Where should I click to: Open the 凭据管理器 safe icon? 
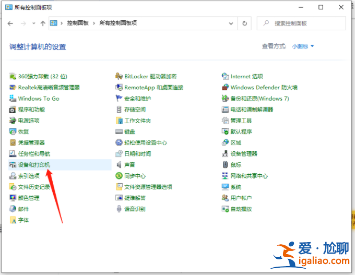13,143
